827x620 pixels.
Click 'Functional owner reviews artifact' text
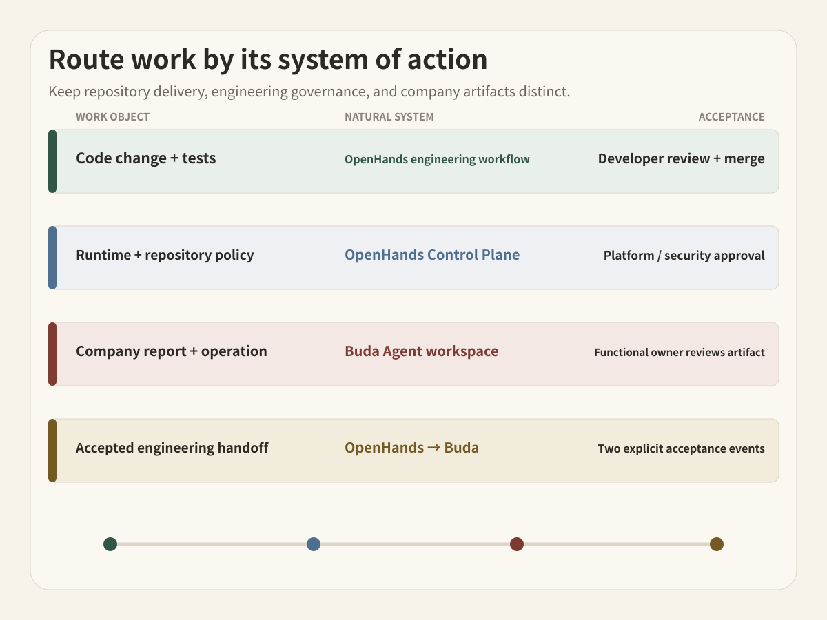click(x=680, y=353)
